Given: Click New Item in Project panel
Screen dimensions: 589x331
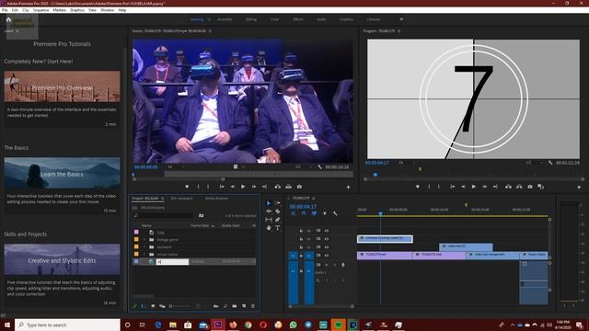Looking at the screenshot, I should [244, 306].
